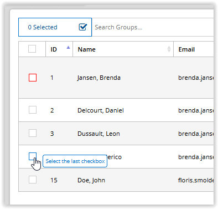
Task: Toggle the checkmark icon beside 0 Selected
Action: [x=83, y=27]
